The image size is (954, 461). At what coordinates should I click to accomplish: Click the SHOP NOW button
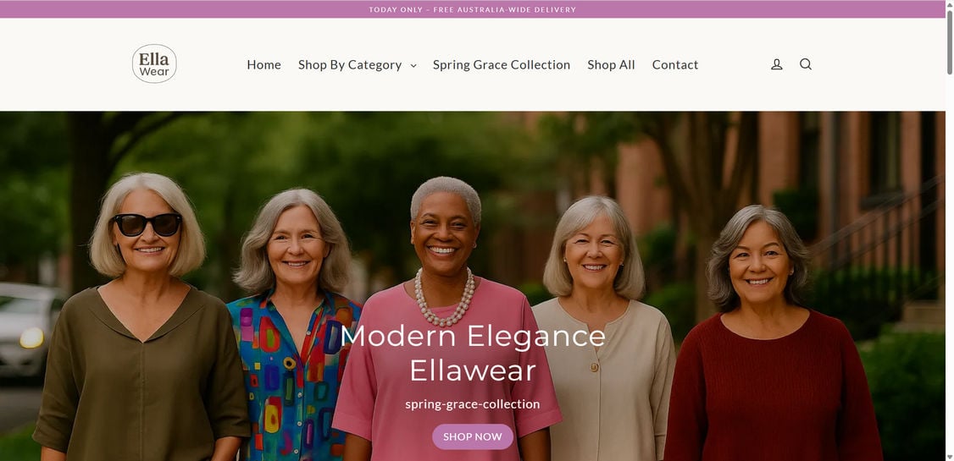(x=473, y=436)
